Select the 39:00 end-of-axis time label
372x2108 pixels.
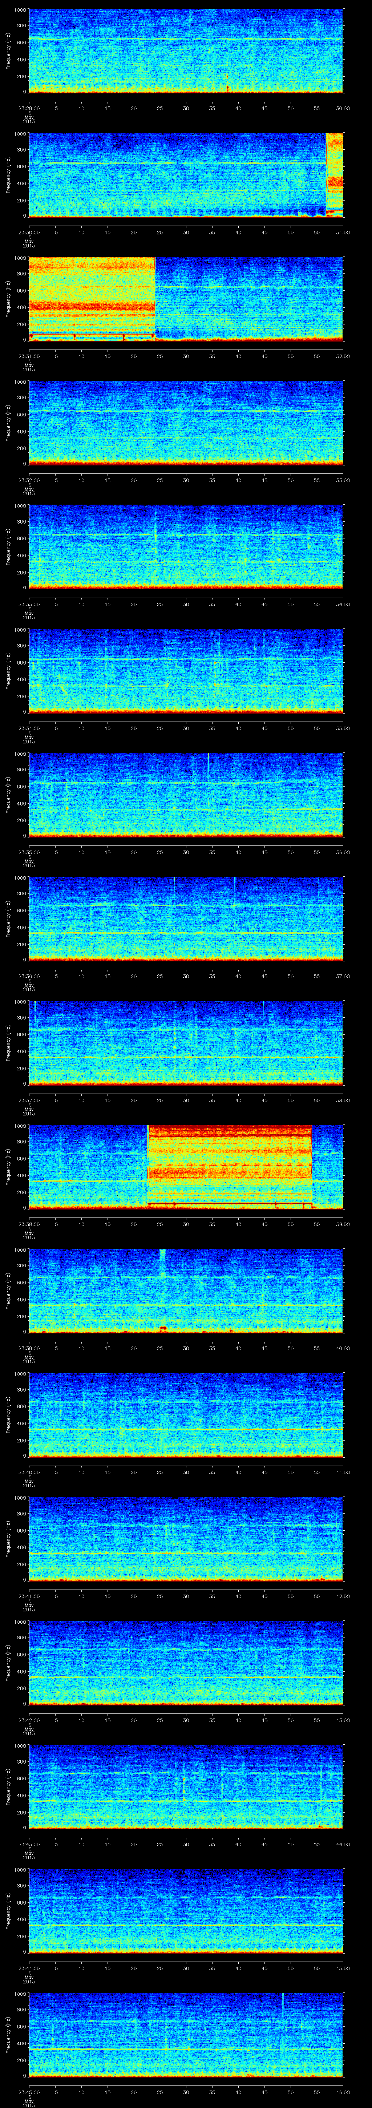[x=343, y=1224]
